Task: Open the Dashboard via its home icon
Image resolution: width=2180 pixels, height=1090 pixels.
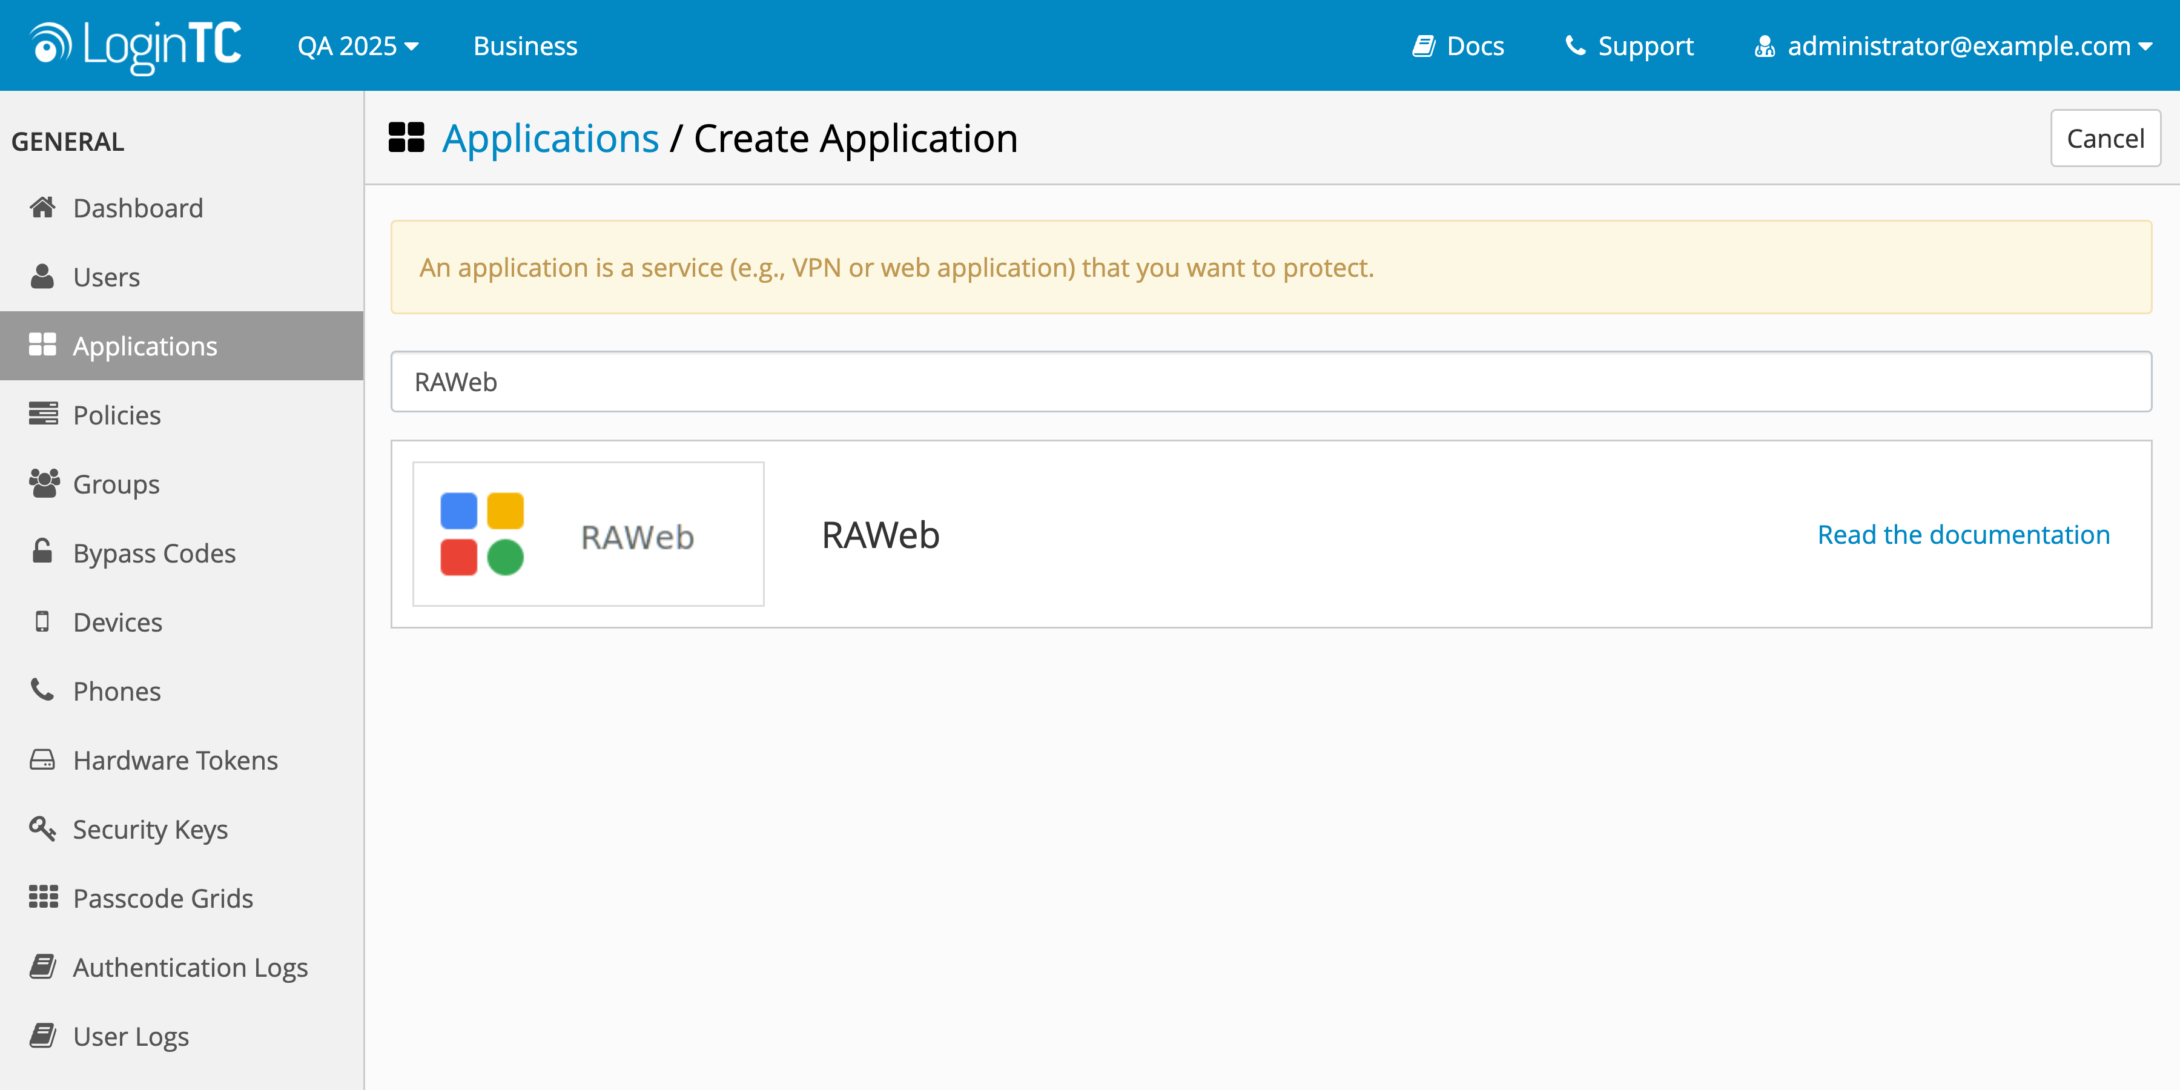Action: point(43,207)
